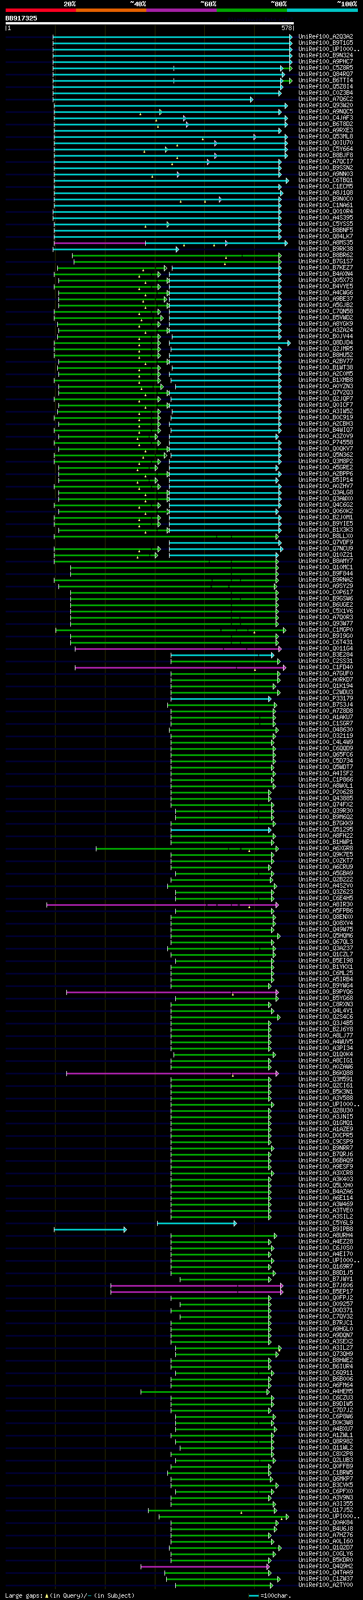Select the UniRef100_B6TTI4 label
Image resolution: width=363 pixels, height=1600 pixels.
click(326, 80)
